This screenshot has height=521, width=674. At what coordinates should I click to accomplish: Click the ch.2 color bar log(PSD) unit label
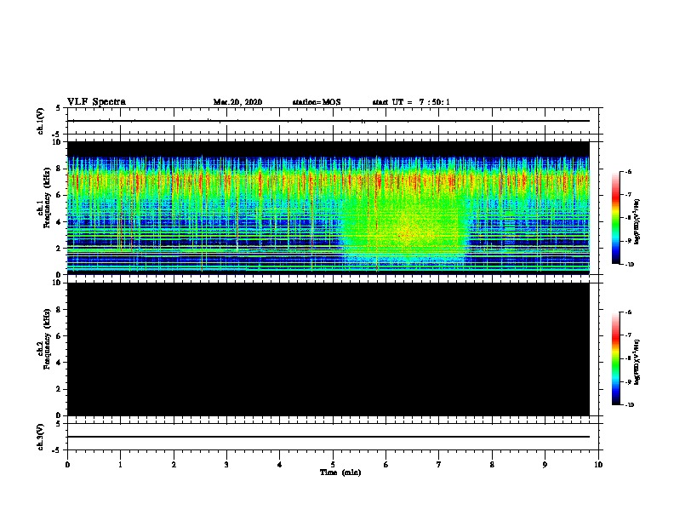coord(637,363)
